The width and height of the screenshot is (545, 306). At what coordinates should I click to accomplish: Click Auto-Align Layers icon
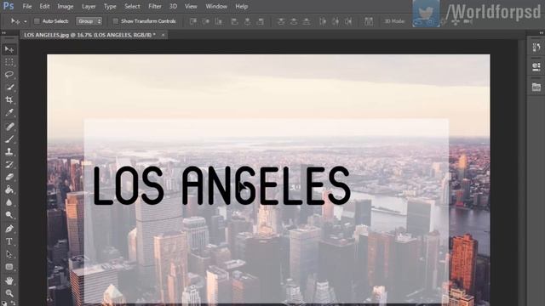(369, 21)
